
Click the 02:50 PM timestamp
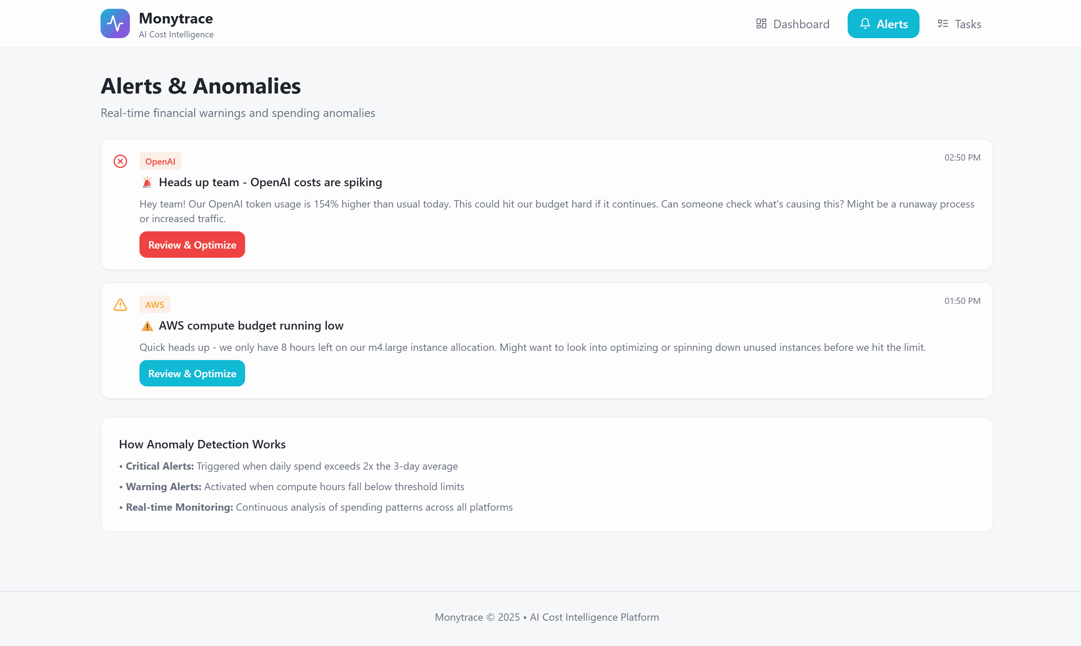pos(962,158)
